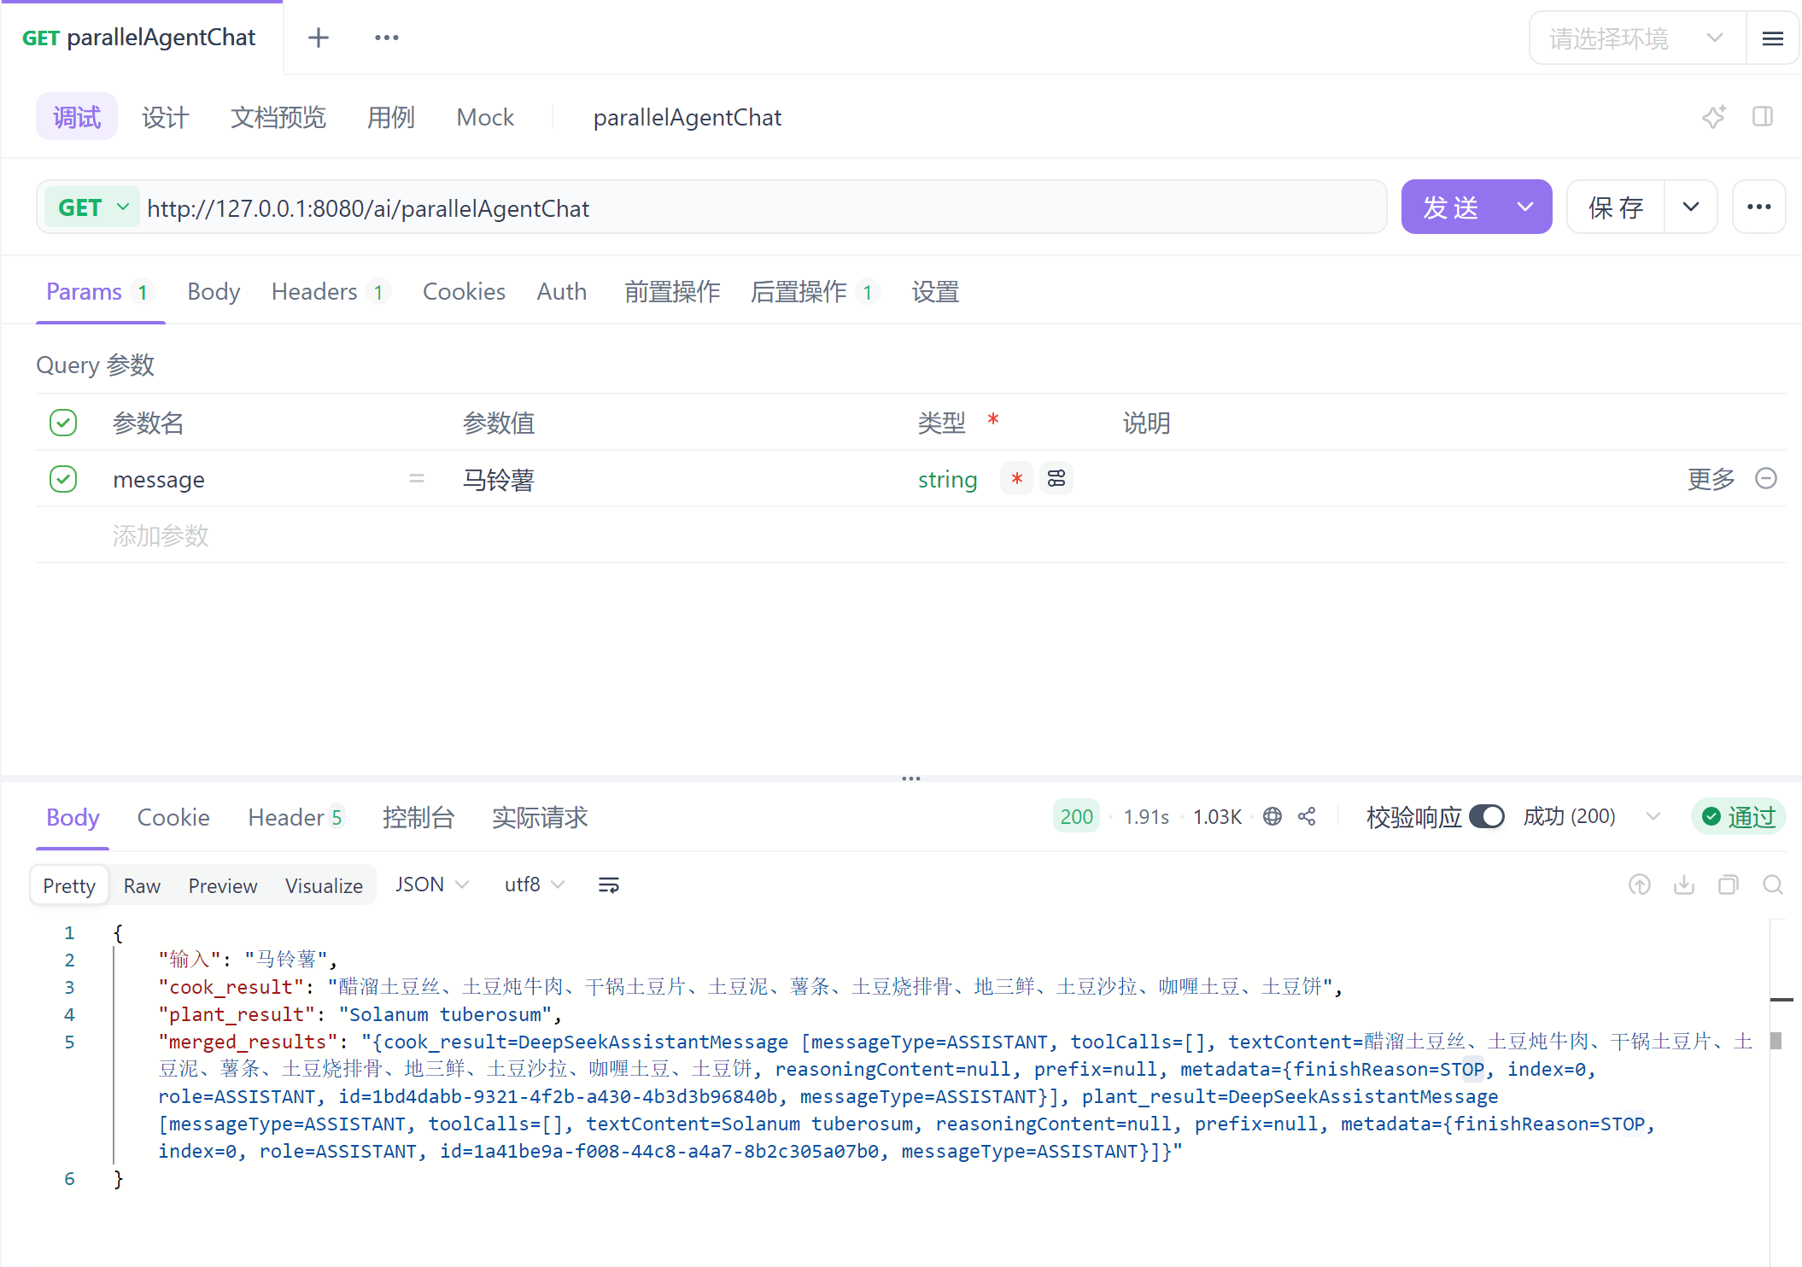The height and width of the screenshot is (1267, 1802).
Task: Open the 实际请求 tab
Action: click(540, 817)
